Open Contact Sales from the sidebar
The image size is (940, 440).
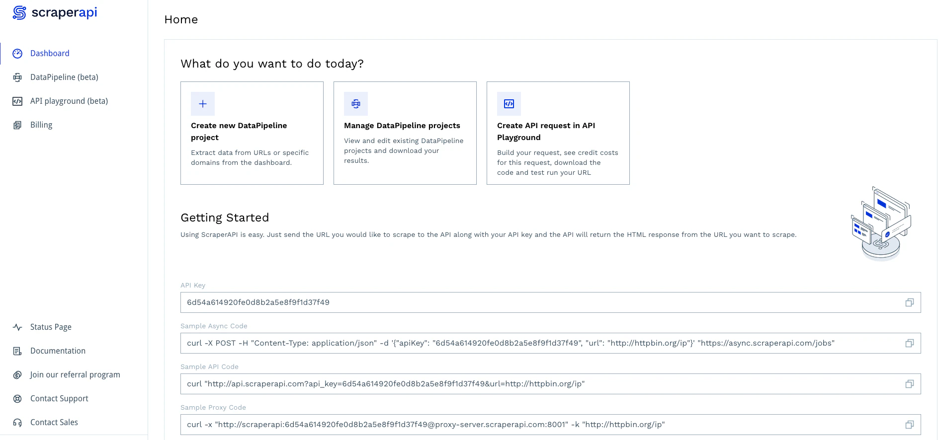54,422
